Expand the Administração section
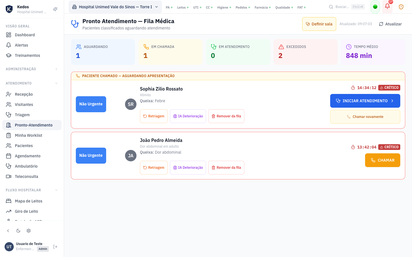This screenshot has width=412, height=257. point(32,69)
